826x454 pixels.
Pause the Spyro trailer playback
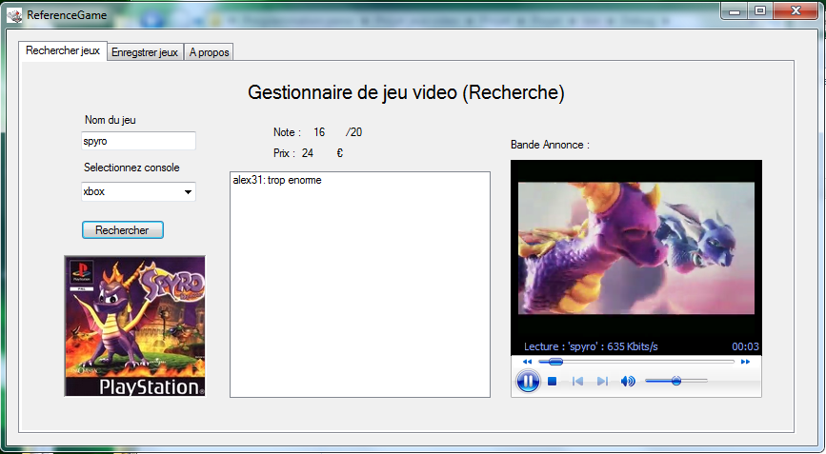coord(528,381)
